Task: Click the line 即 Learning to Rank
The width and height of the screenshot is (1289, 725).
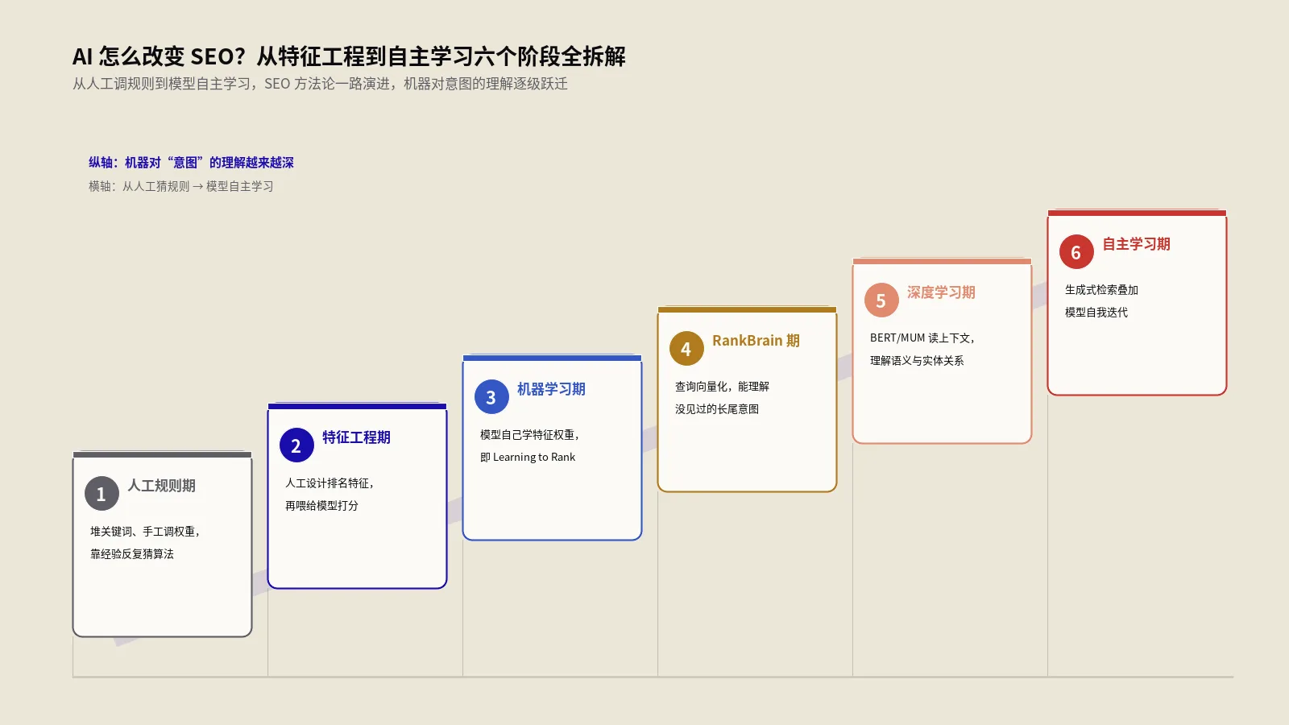Action: click(x=528, y=458)
